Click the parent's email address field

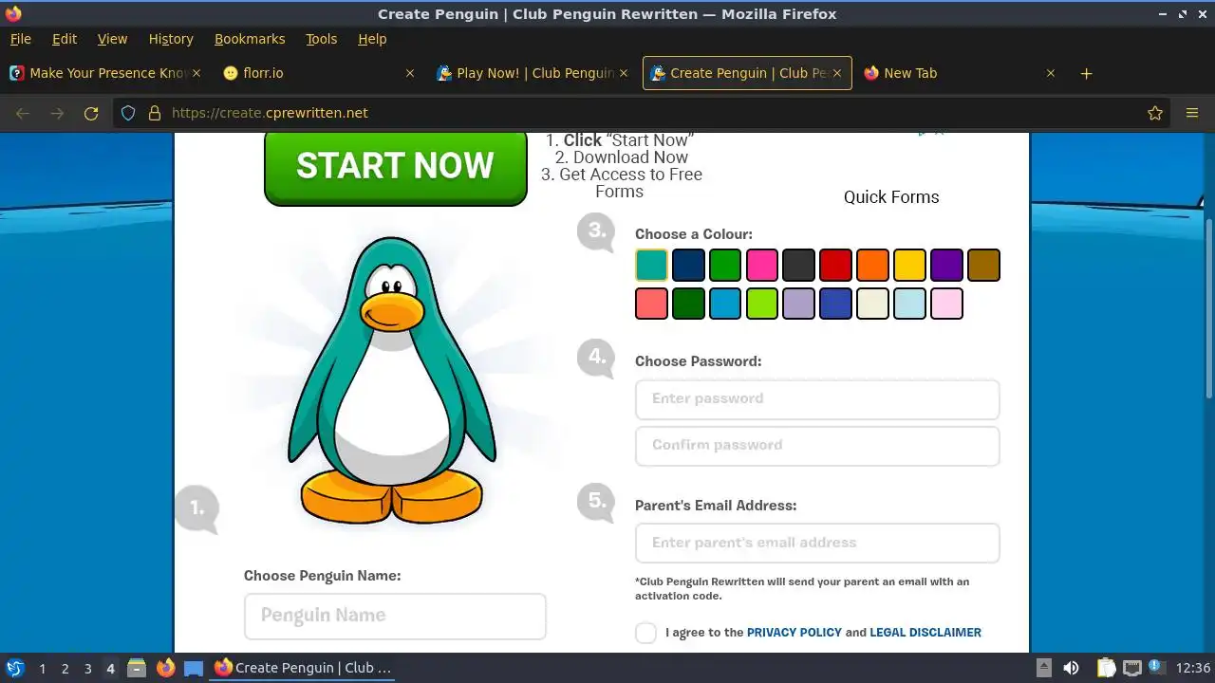tap(817, 544)
